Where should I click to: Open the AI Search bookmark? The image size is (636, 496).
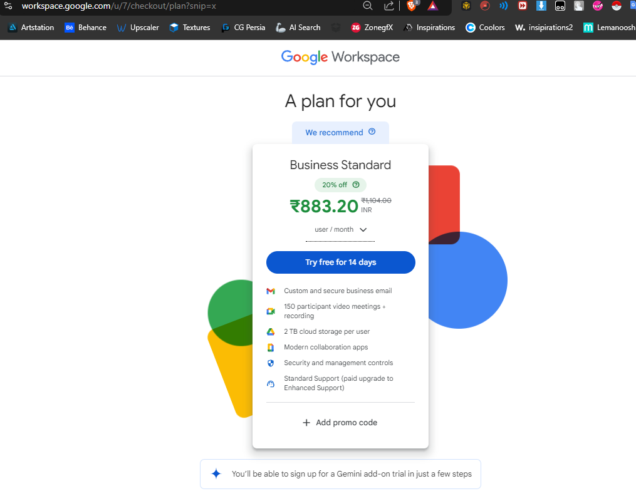(x=298, y=28)
